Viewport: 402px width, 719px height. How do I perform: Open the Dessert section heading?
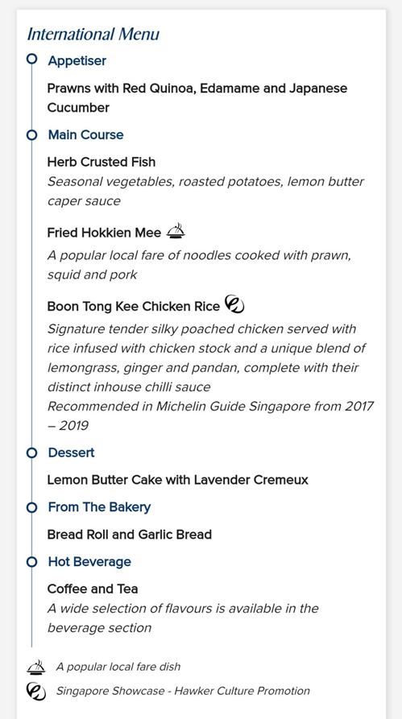point(71,452)
